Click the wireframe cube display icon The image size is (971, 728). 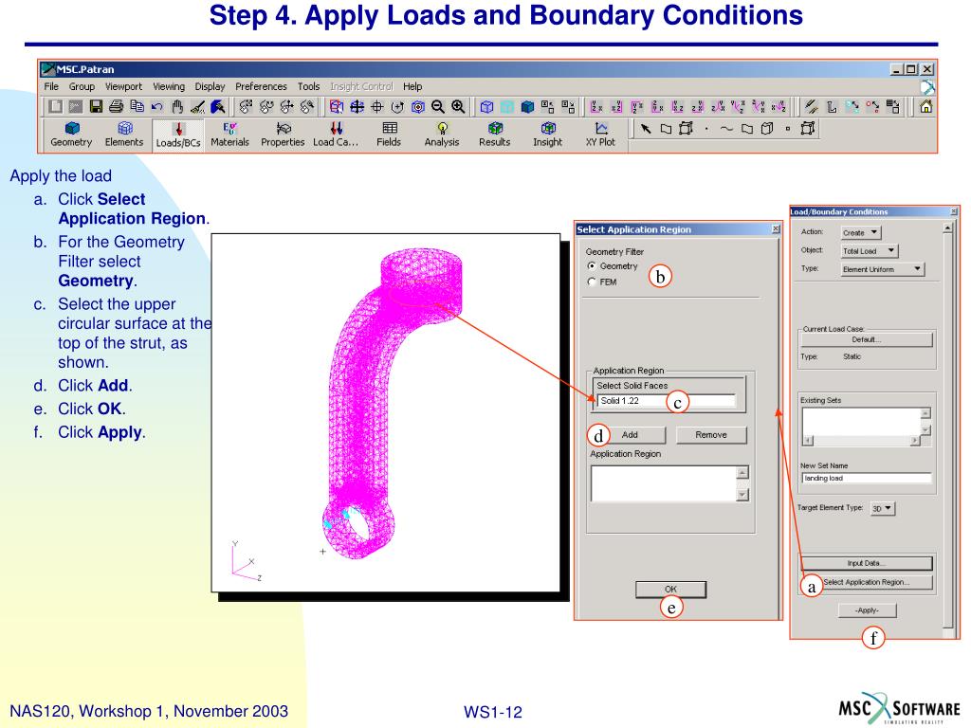(486, 106)
